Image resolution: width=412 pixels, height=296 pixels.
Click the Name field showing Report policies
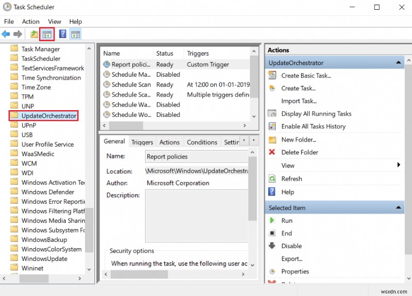coord(197,156)
